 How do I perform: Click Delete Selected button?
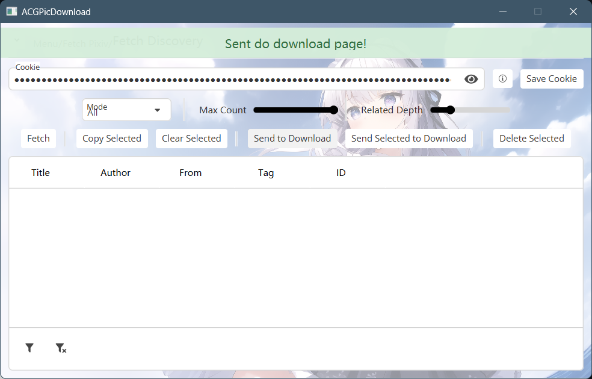point(532,139)
